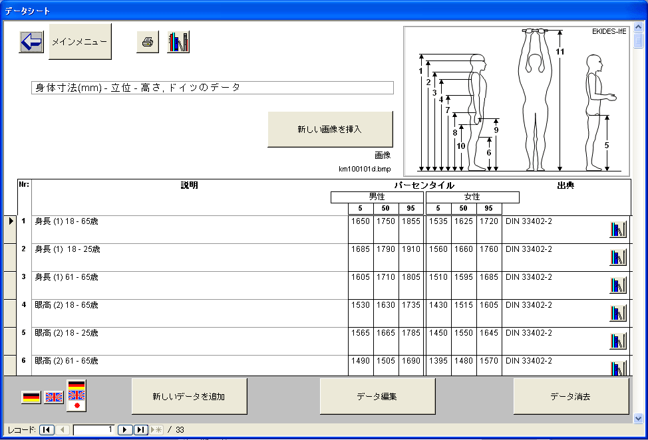This screenshot has width=648, height=440.
Task: Open source book icon for row 3
Action: pyautogui.click(x=618, y=286)
